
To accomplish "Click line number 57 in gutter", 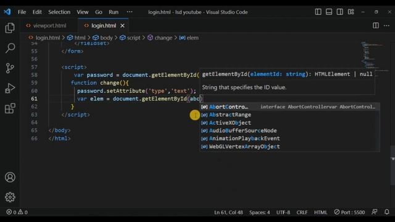I will (34, 67).
